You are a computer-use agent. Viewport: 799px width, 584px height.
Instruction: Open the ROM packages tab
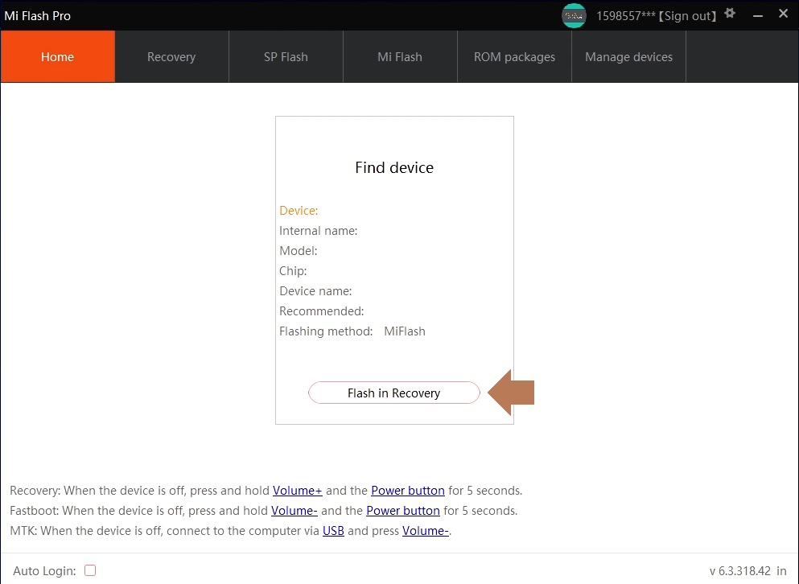(x=514, y=56)
